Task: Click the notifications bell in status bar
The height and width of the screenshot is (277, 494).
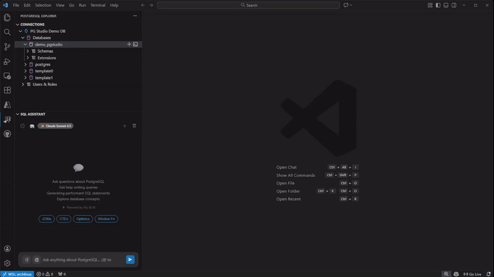Action: pos(489,274)
